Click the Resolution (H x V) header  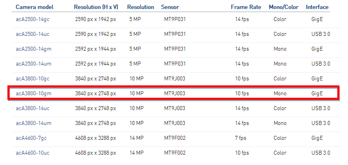coord(96,7)
